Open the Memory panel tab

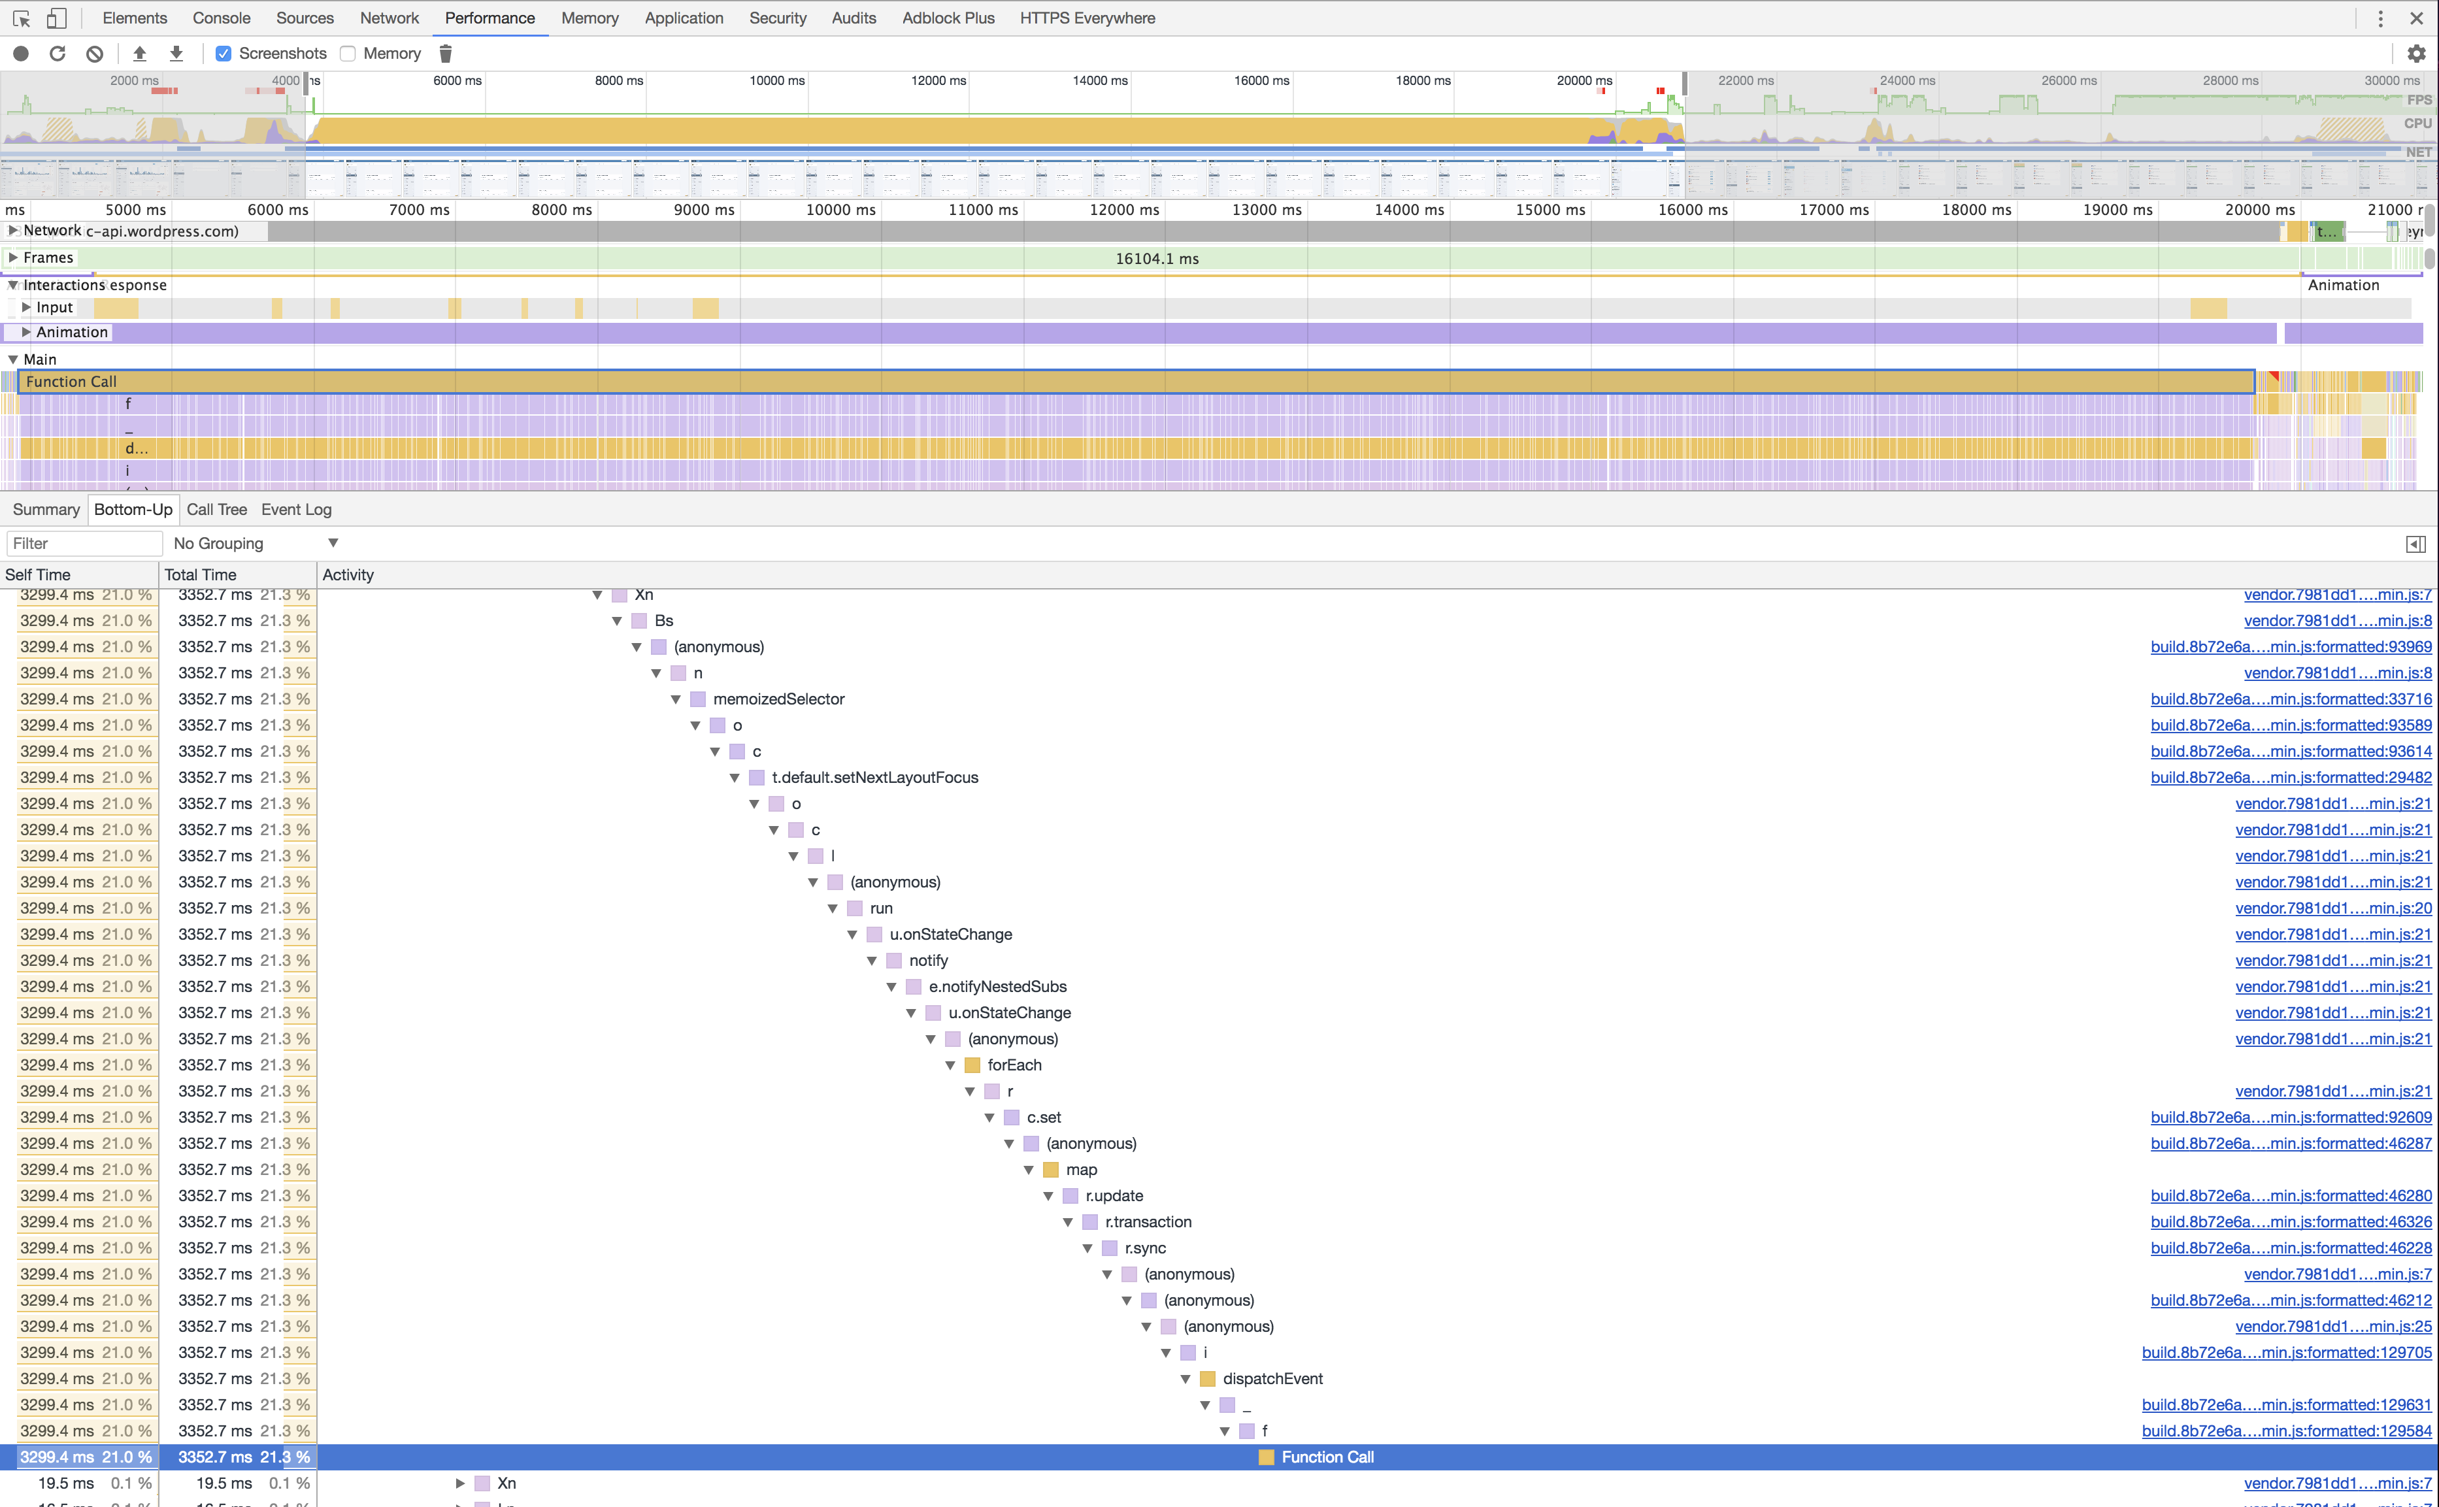tap(590, 18)
